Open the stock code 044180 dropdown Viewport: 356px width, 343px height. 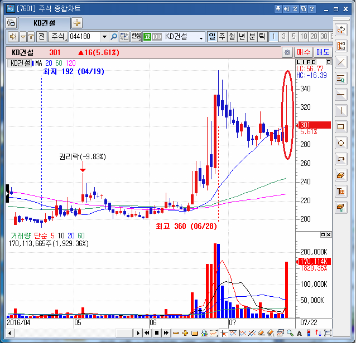(104, 37)
